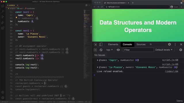Clear the console
The width and height of the screenshot is (184, 103).
tap(101, 50)
